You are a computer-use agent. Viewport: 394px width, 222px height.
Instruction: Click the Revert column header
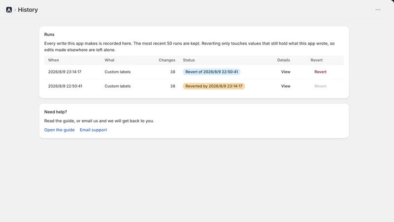pyautogui.click(x=316, y=60)
